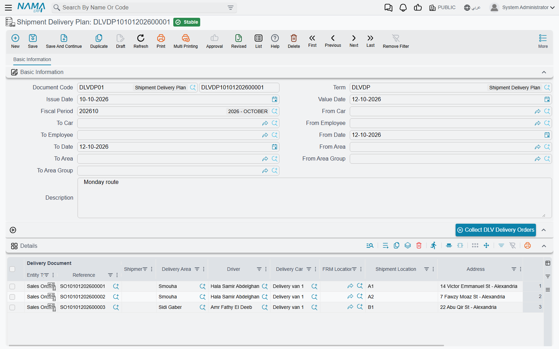Select the row for SO10101202600003
Viewport: 559px width, 349px height.
click(x=12, y=307)
